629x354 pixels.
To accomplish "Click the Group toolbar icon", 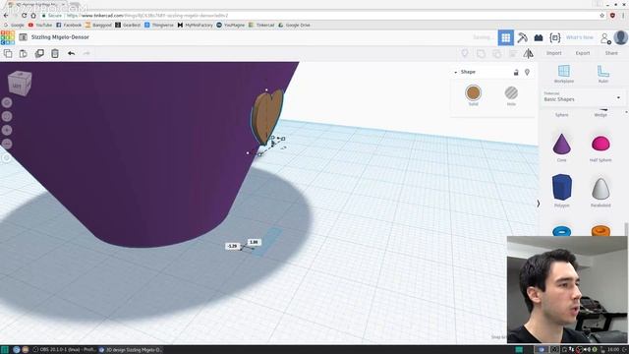I will click(481, 53).
